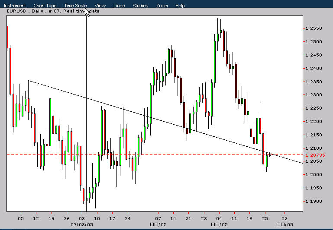
Task: Click the 19 date axis label
Action: [x=52, y=218]
